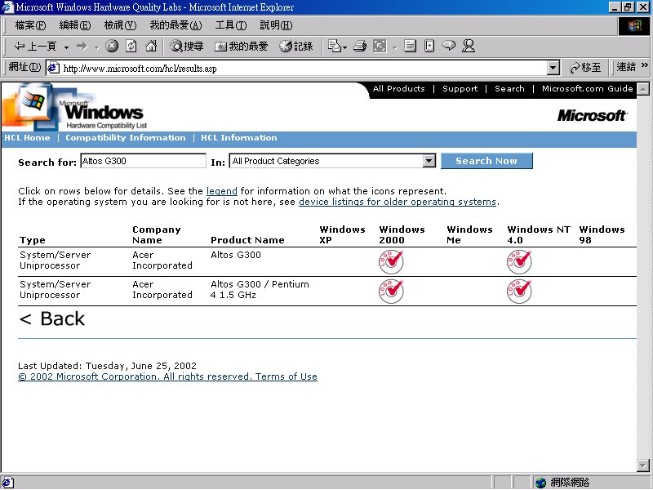Viewport: 653px width, 490px height.
Task: Go to HCL Home
Action: (x=27, y=138)
